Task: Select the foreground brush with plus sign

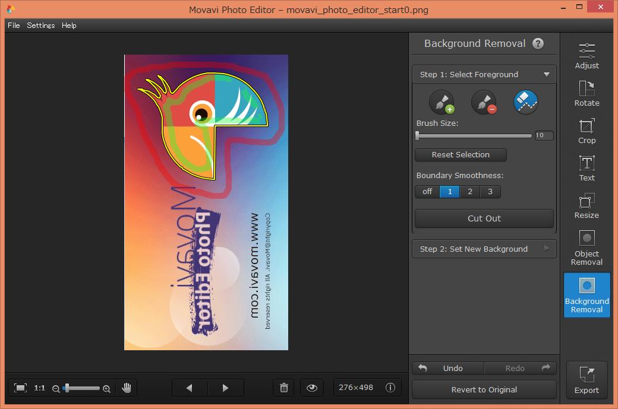Action: point(442,103)
